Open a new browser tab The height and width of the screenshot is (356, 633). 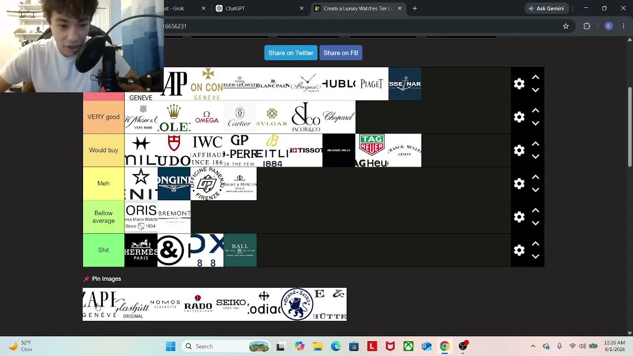414,8
